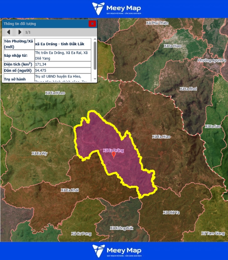This screenshot has height=260, width=228.
Task: Click the Xã Phú Thiện label
Action: (x=157, y=23)
